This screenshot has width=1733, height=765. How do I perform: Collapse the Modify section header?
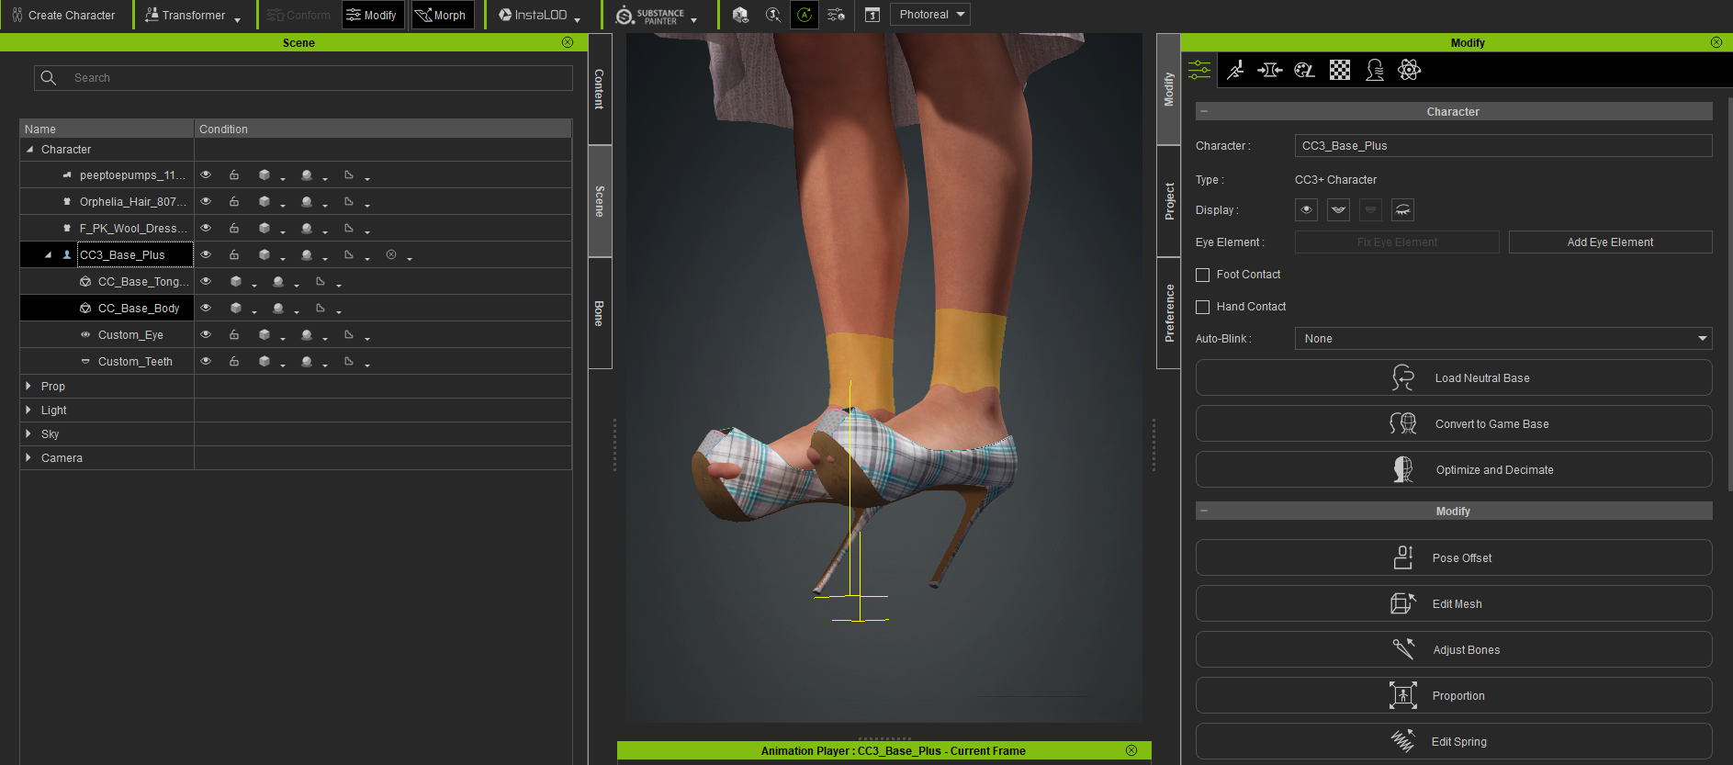coord(1454,511)
